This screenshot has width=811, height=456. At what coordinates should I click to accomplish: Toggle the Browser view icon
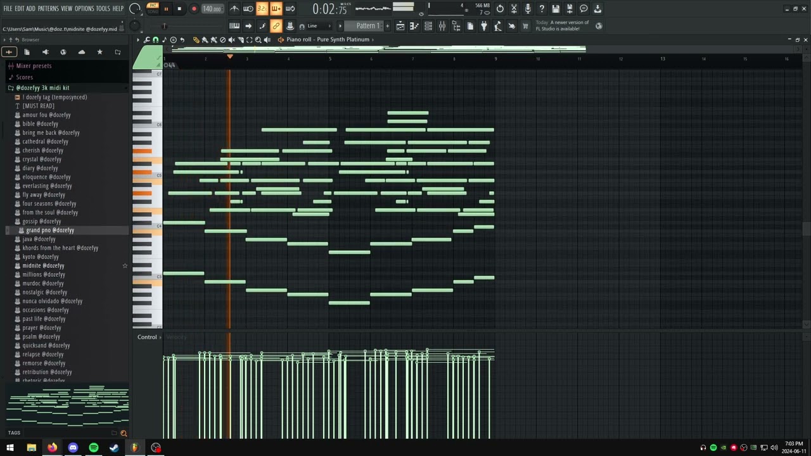click(456, 26)
